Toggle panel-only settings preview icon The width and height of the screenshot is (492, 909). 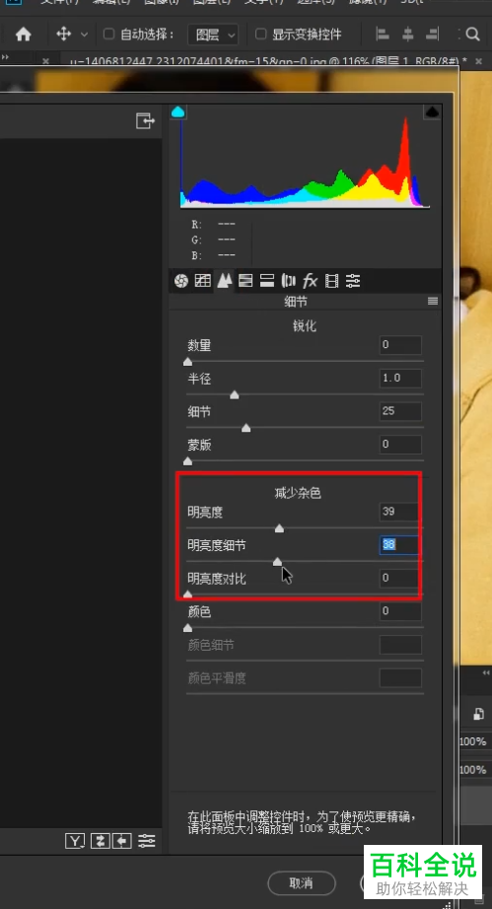coord(147,841)
